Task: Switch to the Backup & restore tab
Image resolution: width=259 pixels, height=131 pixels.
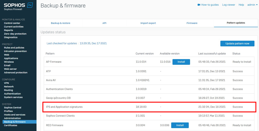Action: [61, 23]
